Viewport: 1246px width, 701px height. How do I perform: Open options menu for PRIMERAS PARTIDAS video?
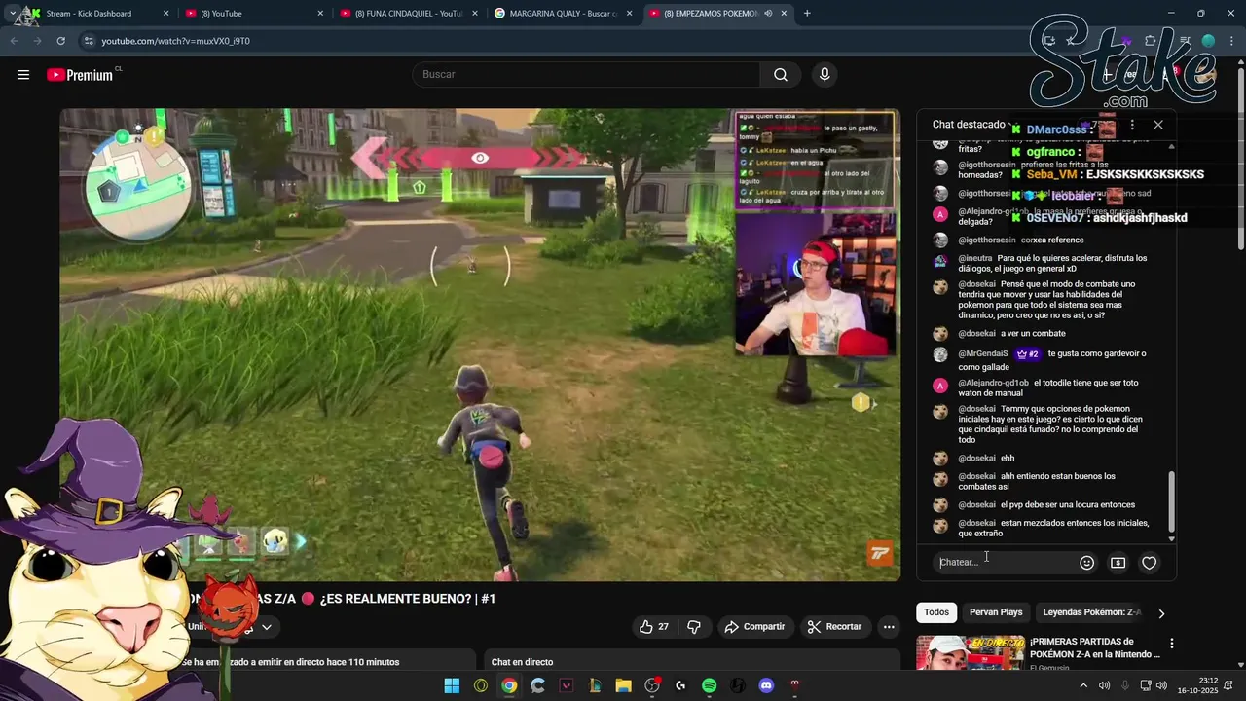[1172, 644]
